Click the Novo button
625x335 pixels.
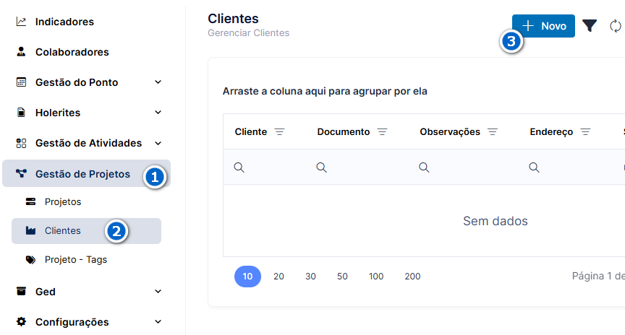[x=543, y=26]
